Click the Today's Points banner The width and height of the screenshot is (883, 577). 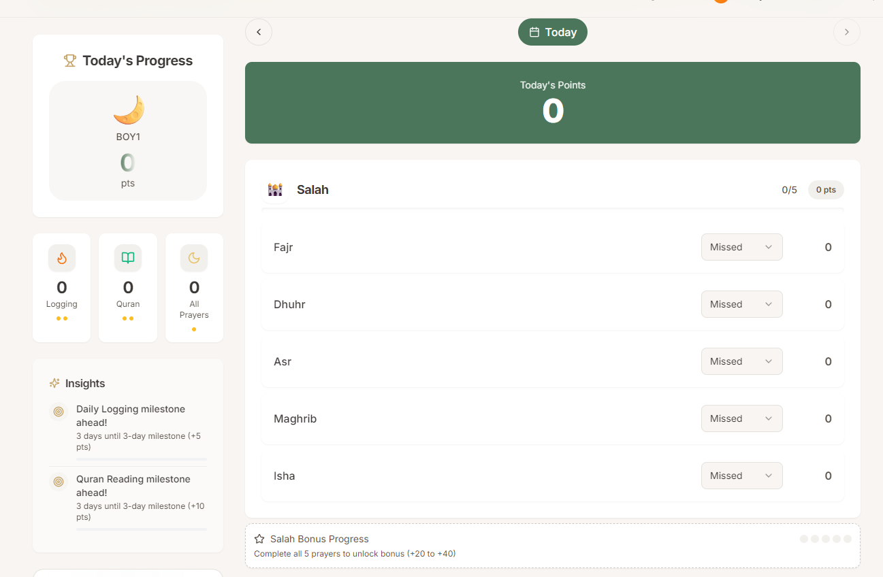point(553,103)
